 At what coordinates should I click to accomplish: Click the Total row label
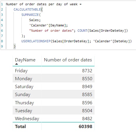(x=20, y=126)
